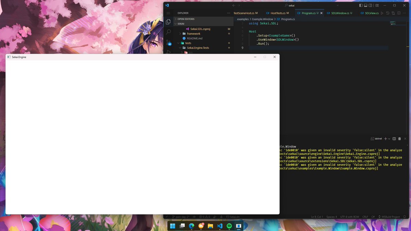Close the terminal panel

coord(405,139)
